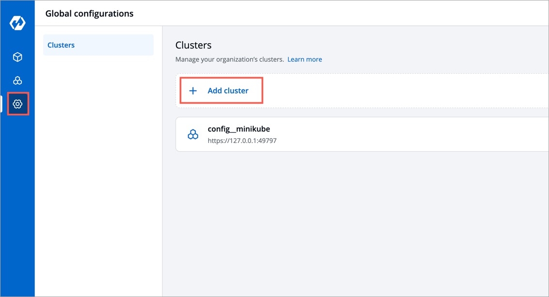Click the config__minikube cluster icon
Screen dimensions: 549x297
click(x=193, y=134)
